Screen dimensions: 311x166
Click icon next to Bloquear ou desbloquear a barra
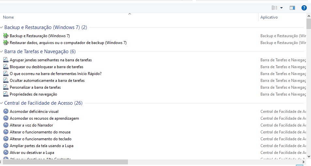pyautogui.click(x=6, y=67)
